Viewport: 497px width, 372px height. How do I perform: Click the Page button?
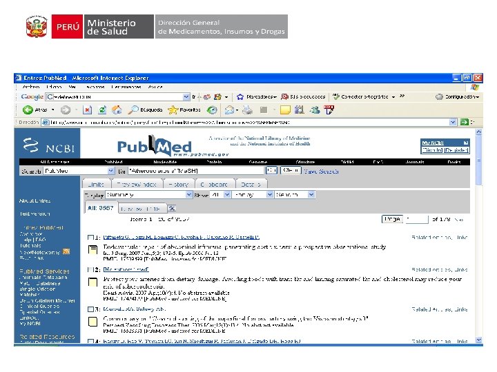click(x=392, y=219)
